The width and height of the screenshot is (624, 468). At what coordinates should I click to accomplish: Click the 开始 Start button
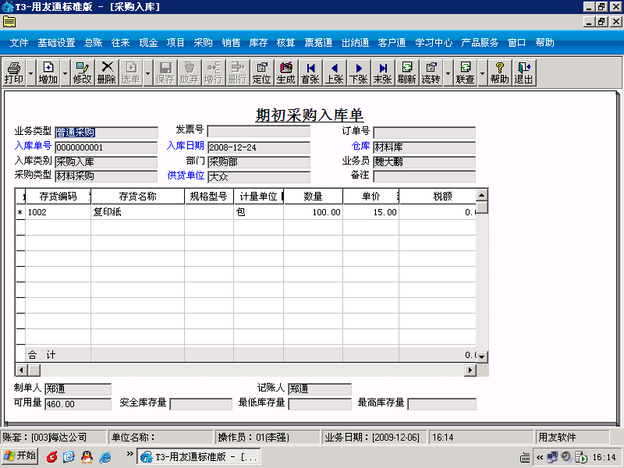(x=20, y=456)
